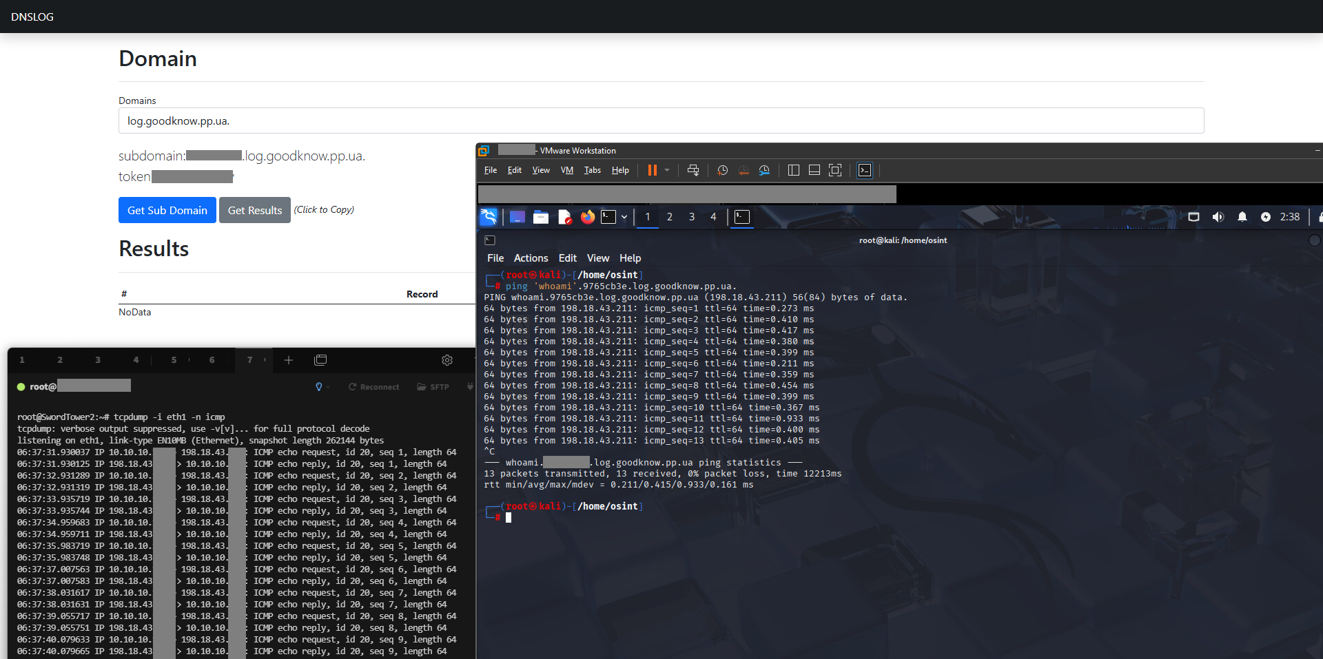The width and height of the screenshot is (1323, 659).
Task: Select SSH client tab 1
Action: pos(22,360)
